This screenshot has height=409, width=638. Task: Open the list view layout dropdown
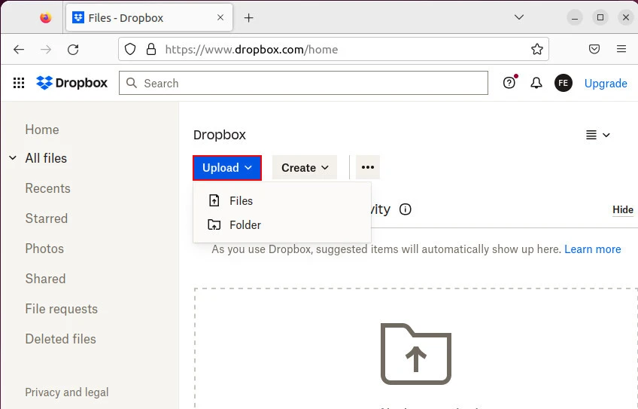[598, 135]
